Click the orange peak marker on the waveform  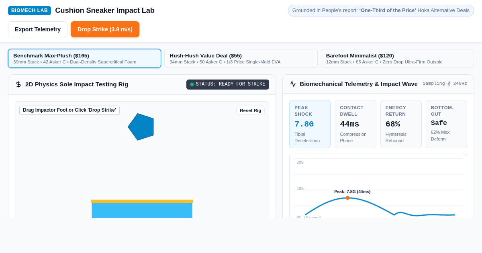click(347, 198)
